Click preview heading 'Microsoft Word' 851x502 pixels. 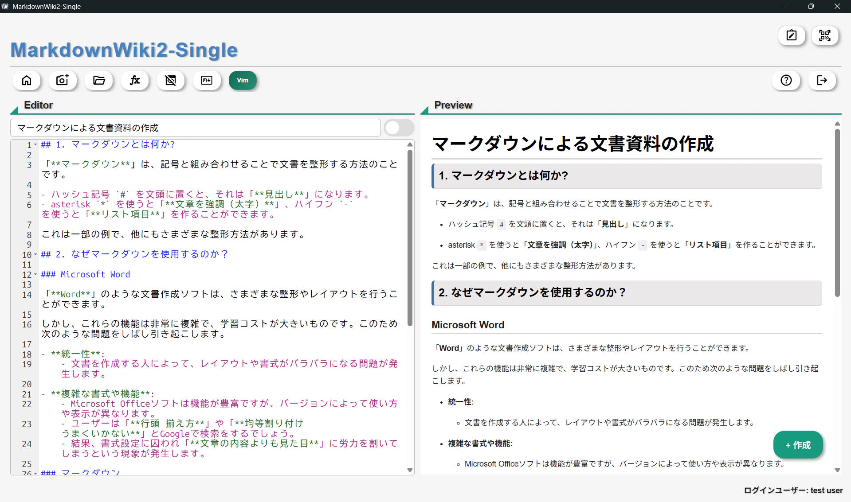point(468,325)
